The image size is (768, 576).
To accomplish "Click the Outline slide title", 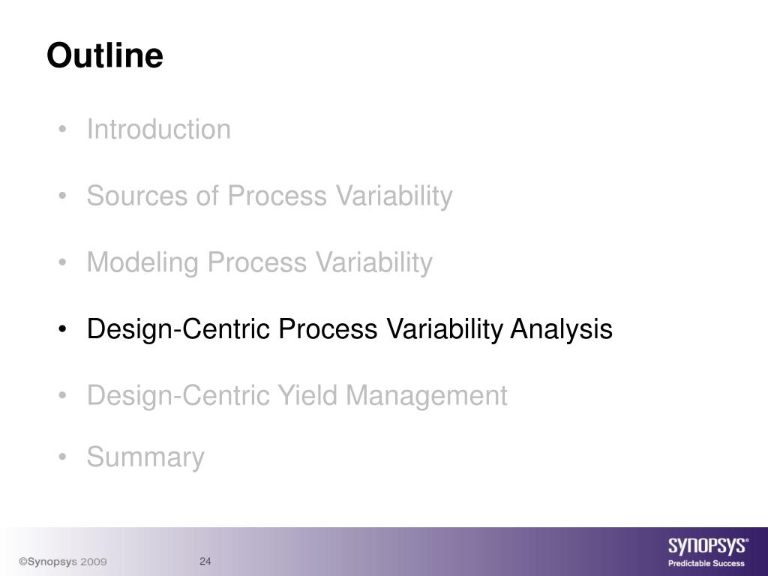I will pos(105,55).
